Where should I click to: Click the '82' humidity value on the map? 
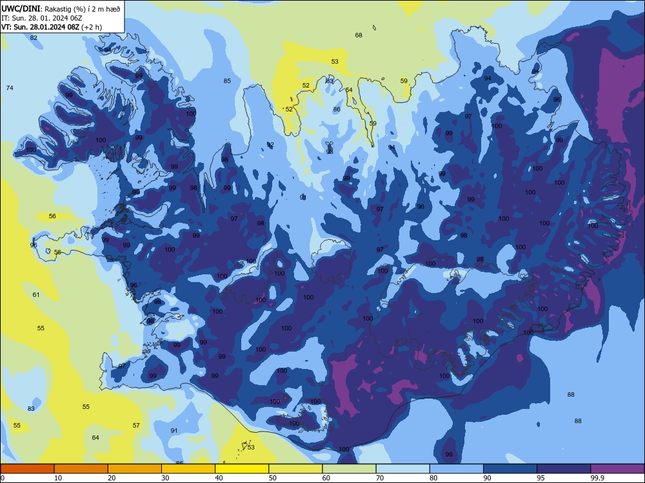(x=34, y=38)
